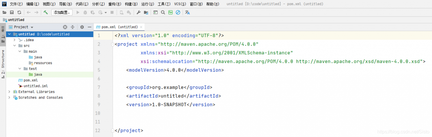
Task: Open the 导航(N) menu
Action: (65, 4)
